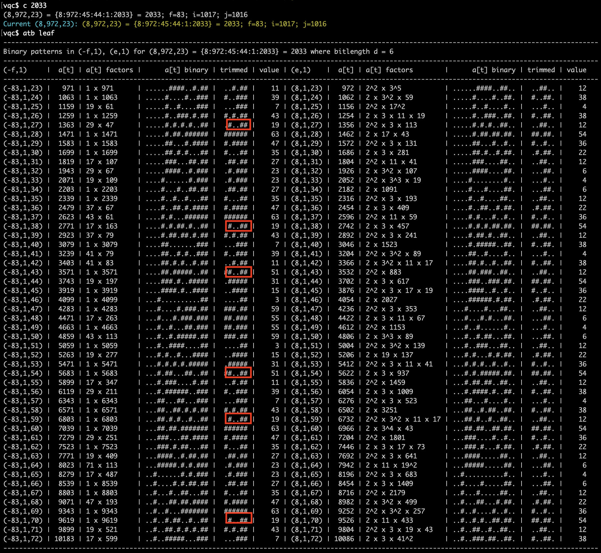Select row label '(8,1,23)'
601x553 pixels.
[x=307, y=88]
